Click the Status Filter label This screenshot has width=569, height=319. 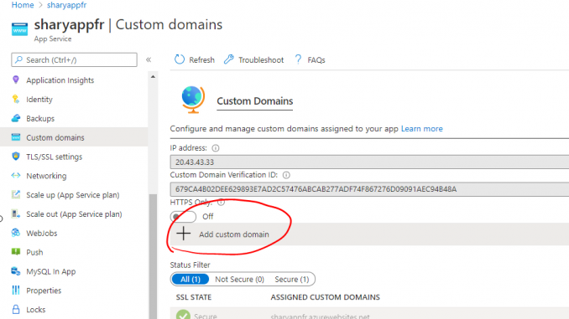[x=190, y=265]
